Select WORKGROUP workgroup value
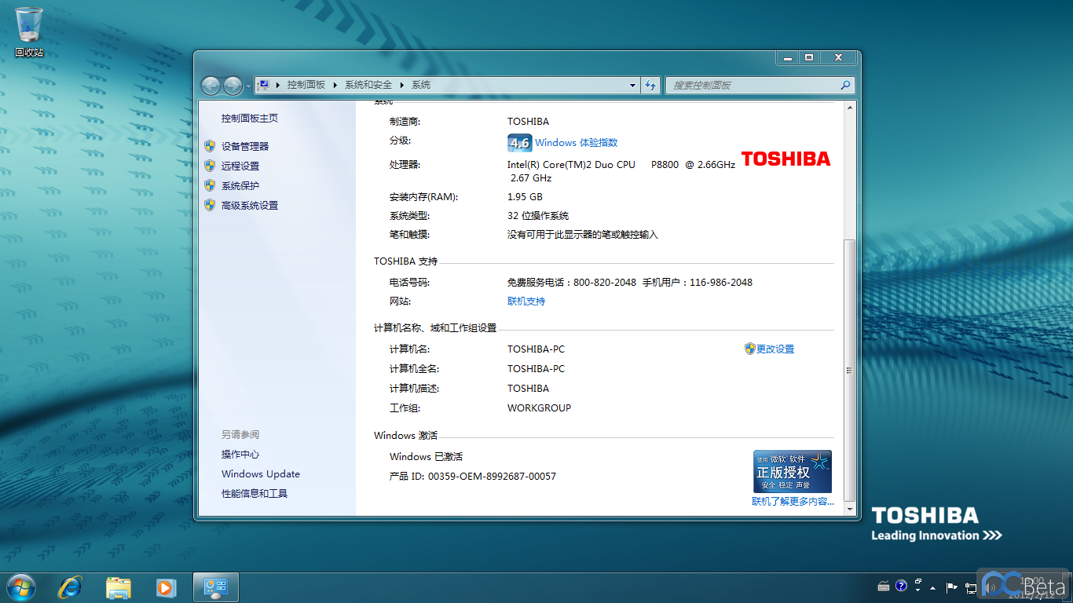This screenshot has width=1073, height=603. click(x=540, y=408)
